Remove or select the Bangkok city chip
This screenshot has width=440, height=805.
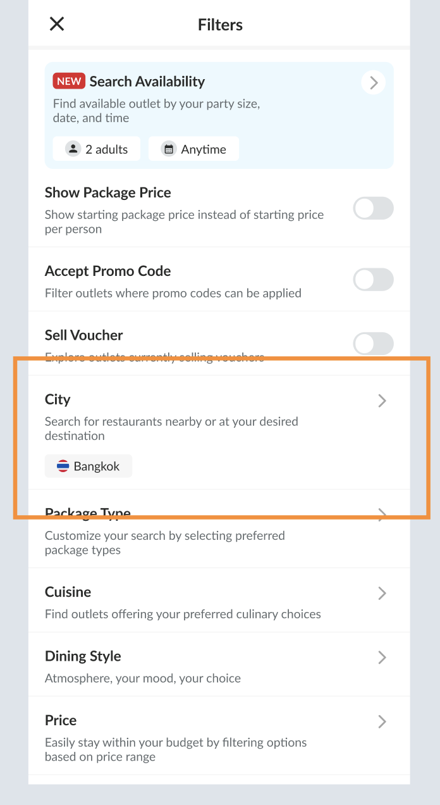pyautogui.click(x=89, y=466)
